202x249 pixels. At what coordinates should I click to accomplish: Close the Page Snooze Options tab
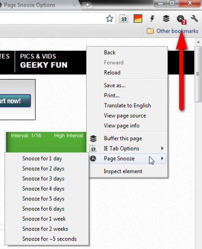(x=74, y=5)
